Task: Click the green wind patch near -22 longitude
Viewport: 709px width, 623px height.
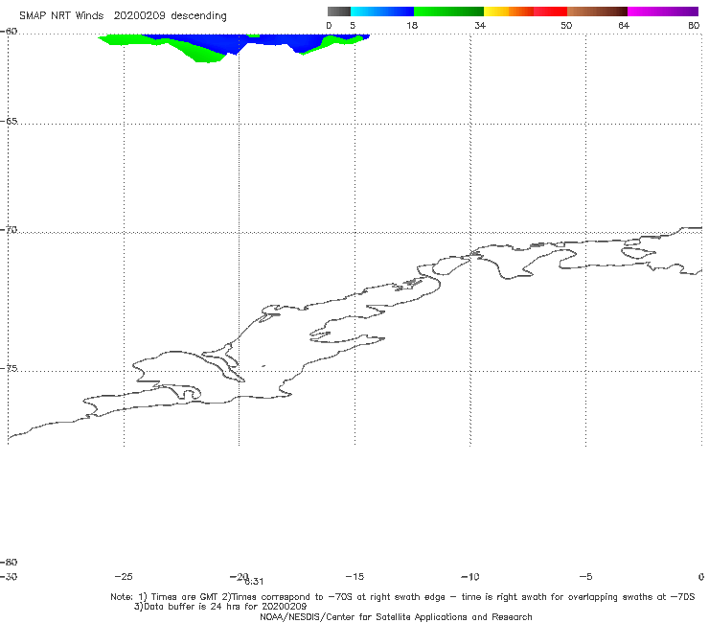Action: 203,56
